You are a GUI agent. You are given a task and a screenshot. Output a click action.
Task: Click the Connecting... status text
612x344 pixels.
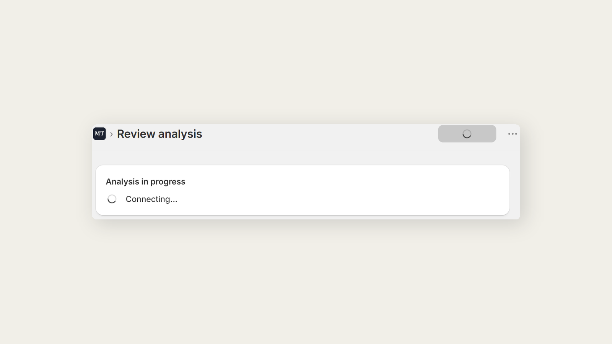tap(151, 199)
